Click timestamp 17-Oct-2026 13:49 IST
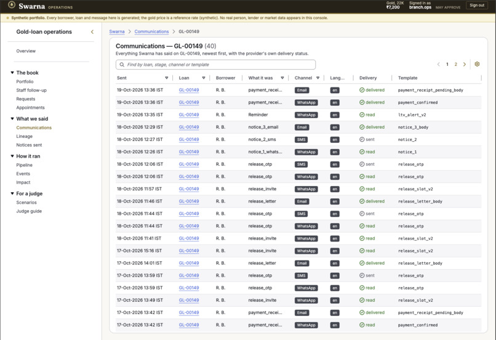Image resolution: width=496 pixels, height=340 pixels. point(140,300)
